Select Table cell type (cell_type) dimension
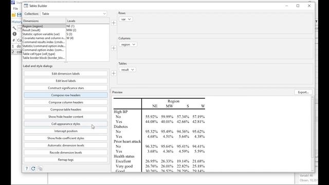This screenshot has height=185, width=329. coord(44,54)
